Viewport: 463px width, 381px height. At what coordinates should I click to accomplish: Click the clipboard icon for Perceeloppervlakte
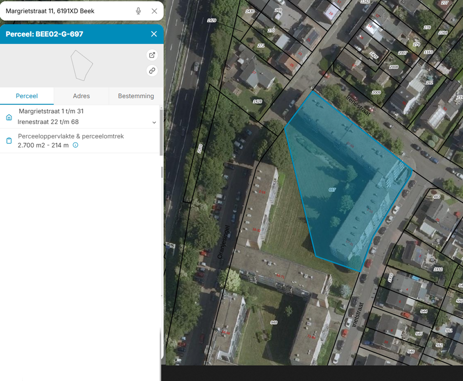pyautogui.click(x=9, y=141)
